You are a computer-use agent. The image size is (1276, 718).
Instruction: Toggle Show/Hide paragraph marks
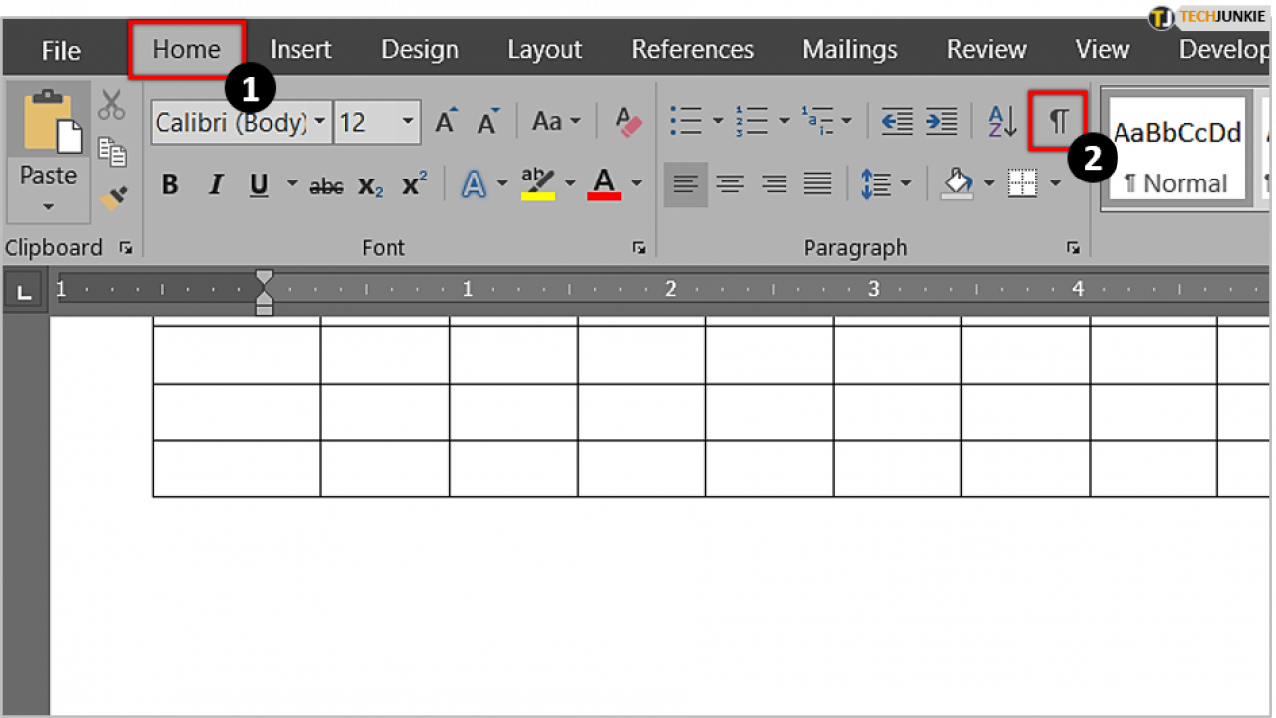pyautogui.click(x=1057, y=121)
